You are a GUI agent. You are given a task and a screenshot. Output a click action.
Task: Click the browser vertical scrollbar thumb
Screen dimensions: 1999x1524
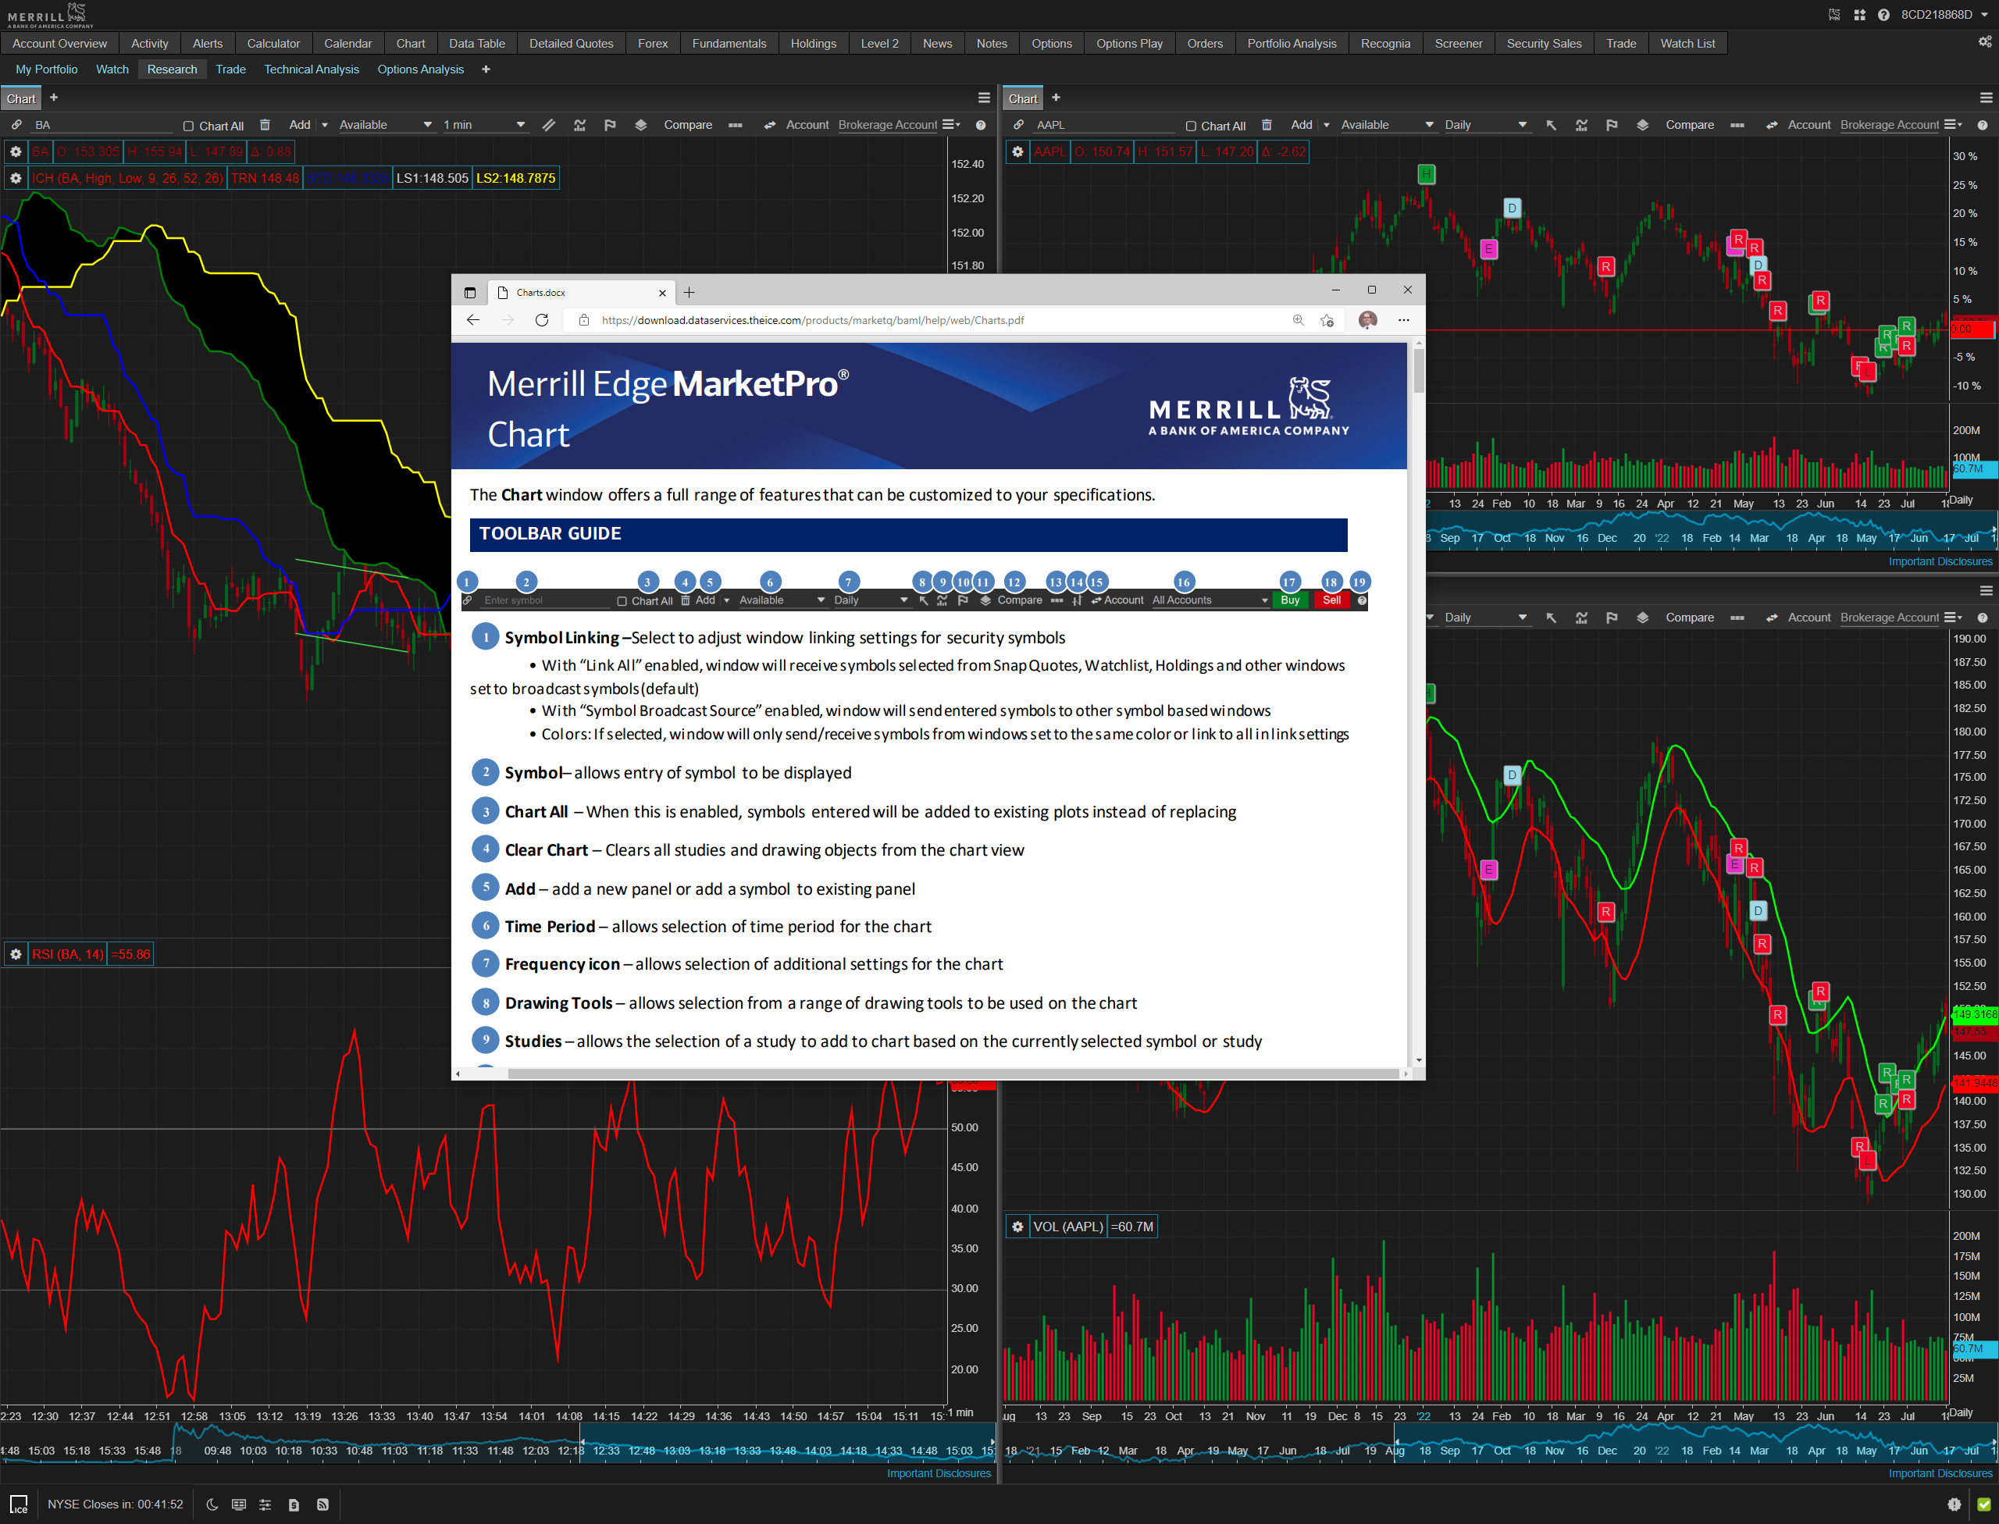tap(1418, 370)
